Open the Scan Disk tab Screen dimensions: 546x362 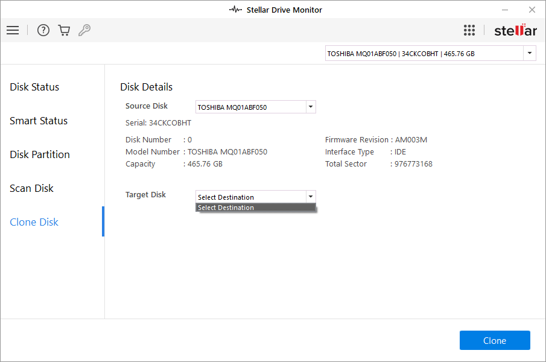[x=32, y=188]
